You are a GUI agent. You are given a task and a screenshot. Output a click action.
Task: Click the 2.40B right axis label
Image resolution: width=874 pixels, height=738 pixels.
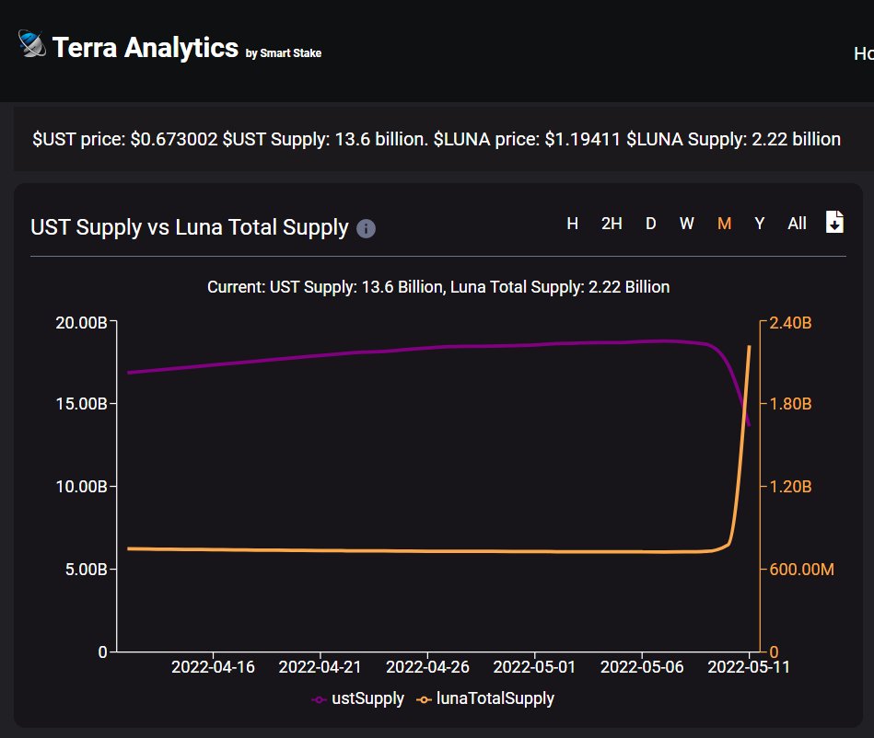(x=790, y=322)
